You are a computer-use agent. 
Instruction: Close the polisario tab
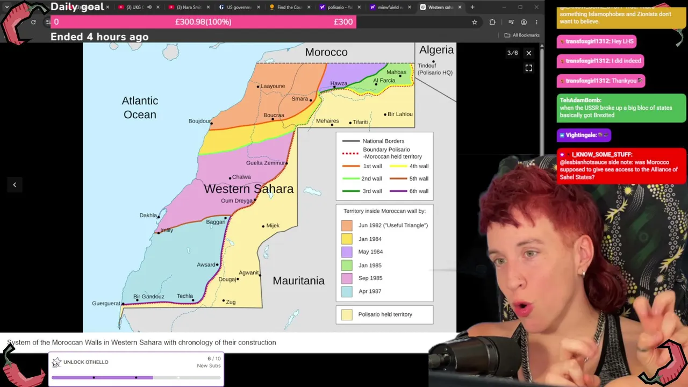(359, 7)
